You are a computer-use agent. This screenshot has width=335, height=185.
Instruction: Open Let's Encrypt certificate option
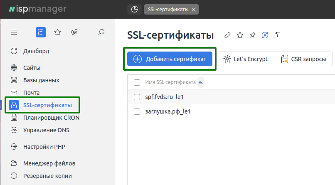coord(246,59)
